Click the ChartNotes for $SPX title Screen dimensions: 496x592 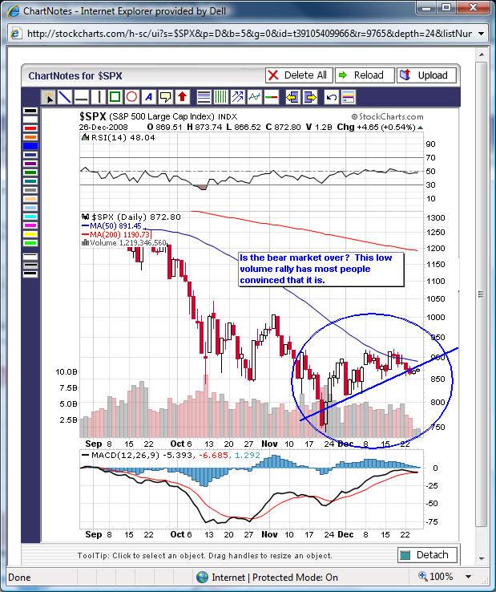75,76
